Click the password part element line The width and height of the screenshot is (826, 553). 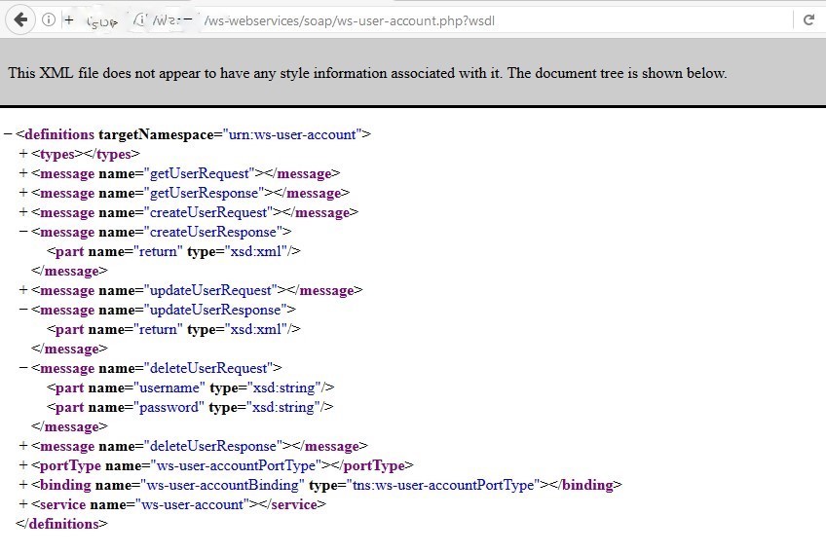[190, 408]
